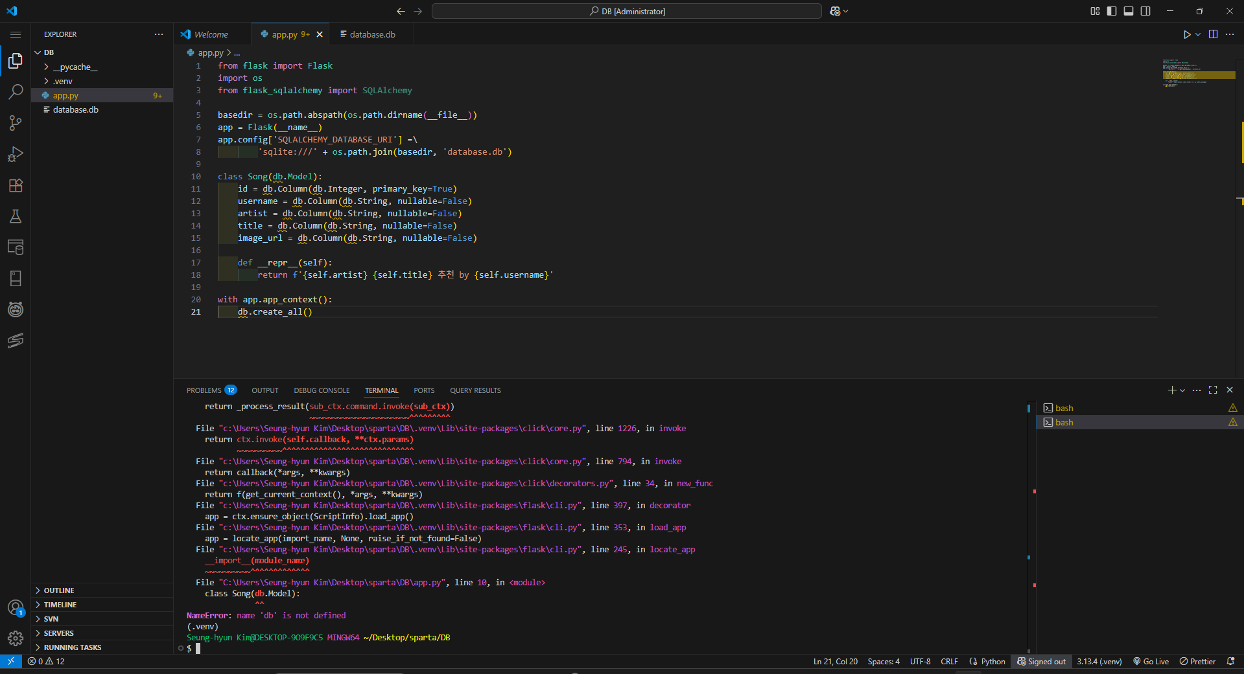Open the Manage gear menu

click(x=16, y=639)
